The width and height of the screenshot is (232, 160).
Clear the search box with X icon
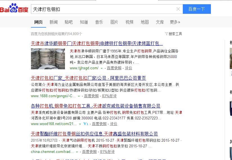coord(178,9)
